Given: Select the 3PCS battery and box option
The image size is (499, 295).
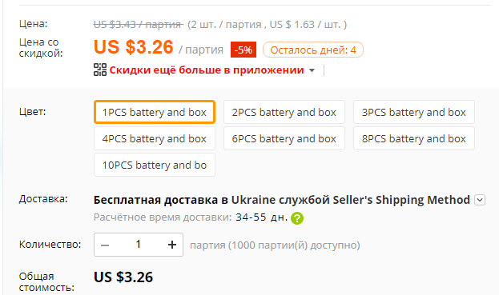Looking at the screenshot, I should pyautogui.click(x=414, y=112).
